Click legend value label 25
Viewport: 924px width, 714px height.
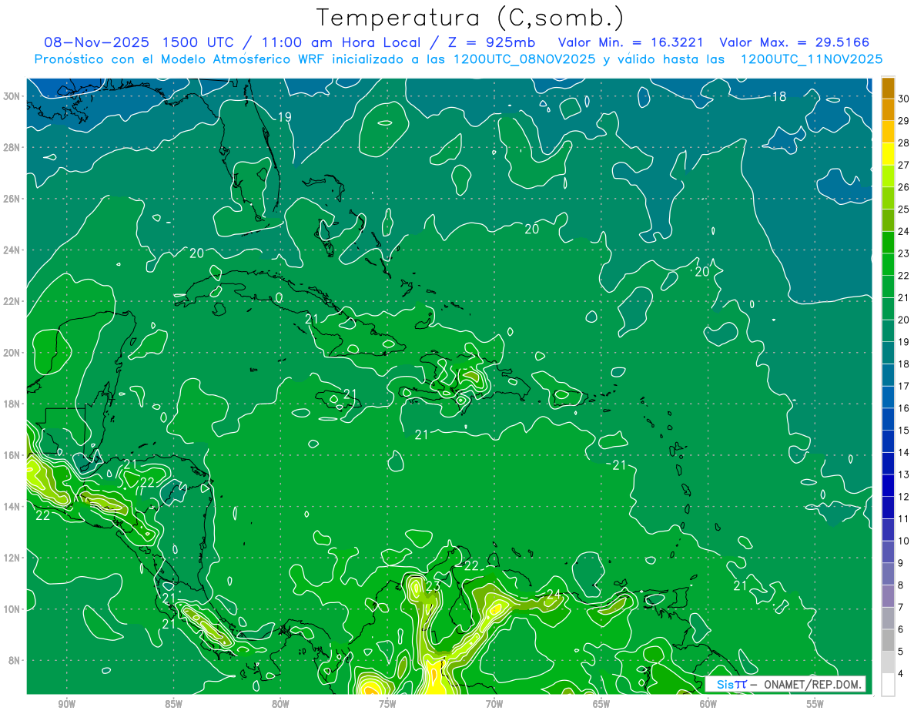point(904,209)
